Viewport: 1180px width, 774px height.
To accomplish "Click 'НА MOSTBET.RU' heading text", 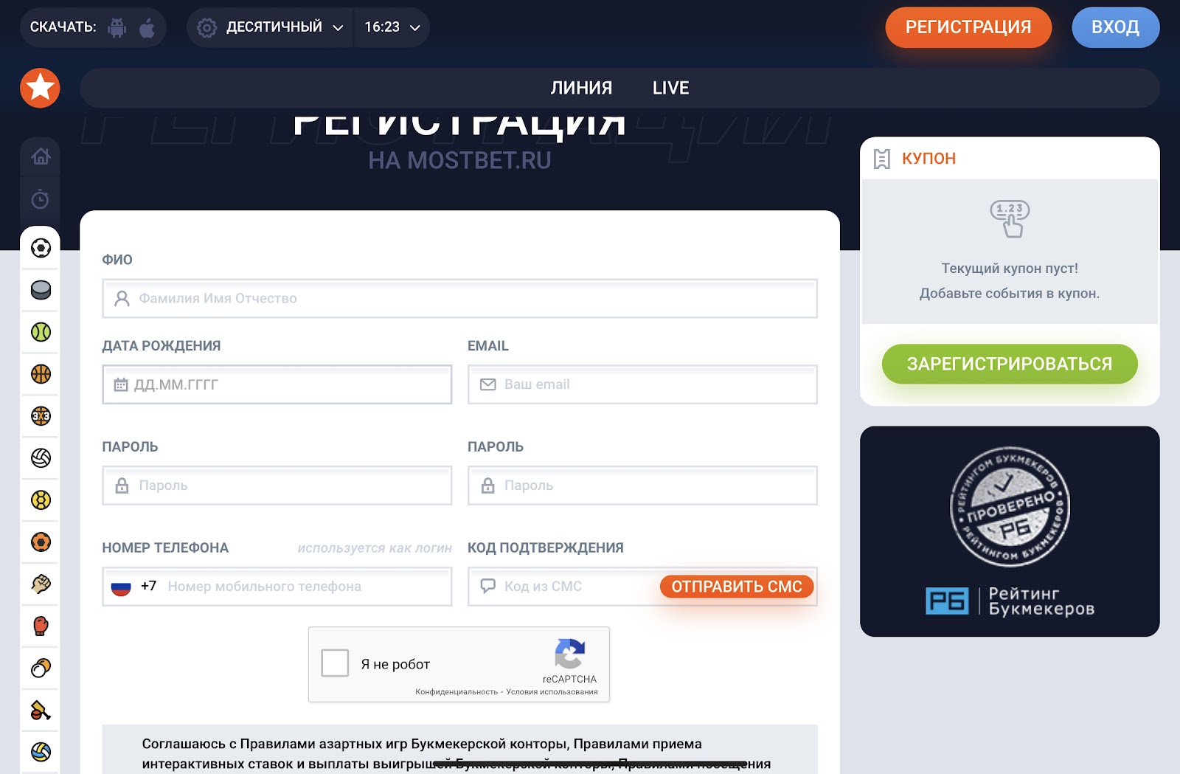I will pos(459,160).
